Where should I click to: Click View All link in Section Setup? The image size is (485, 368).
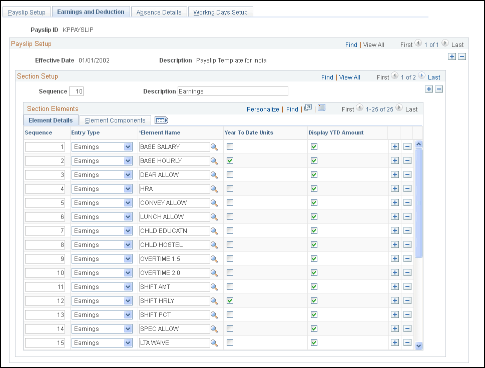click(x=349, y=77)
